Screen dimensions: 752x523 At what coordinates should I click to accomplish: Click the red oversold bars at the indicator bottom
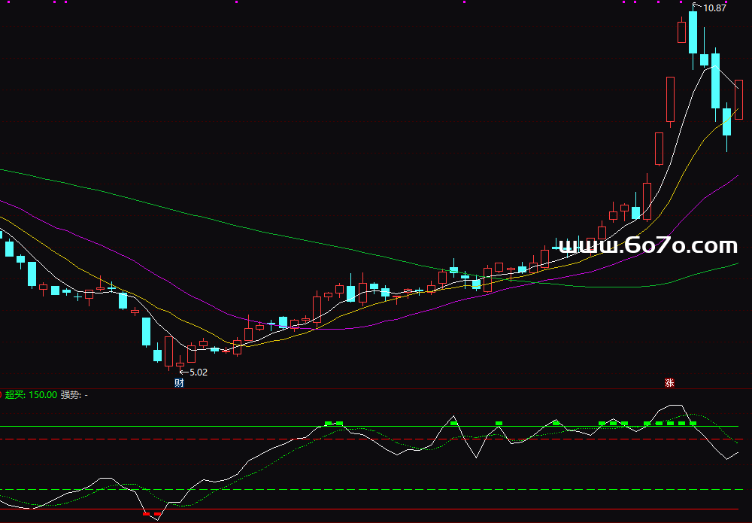click(x=152, y=514)
